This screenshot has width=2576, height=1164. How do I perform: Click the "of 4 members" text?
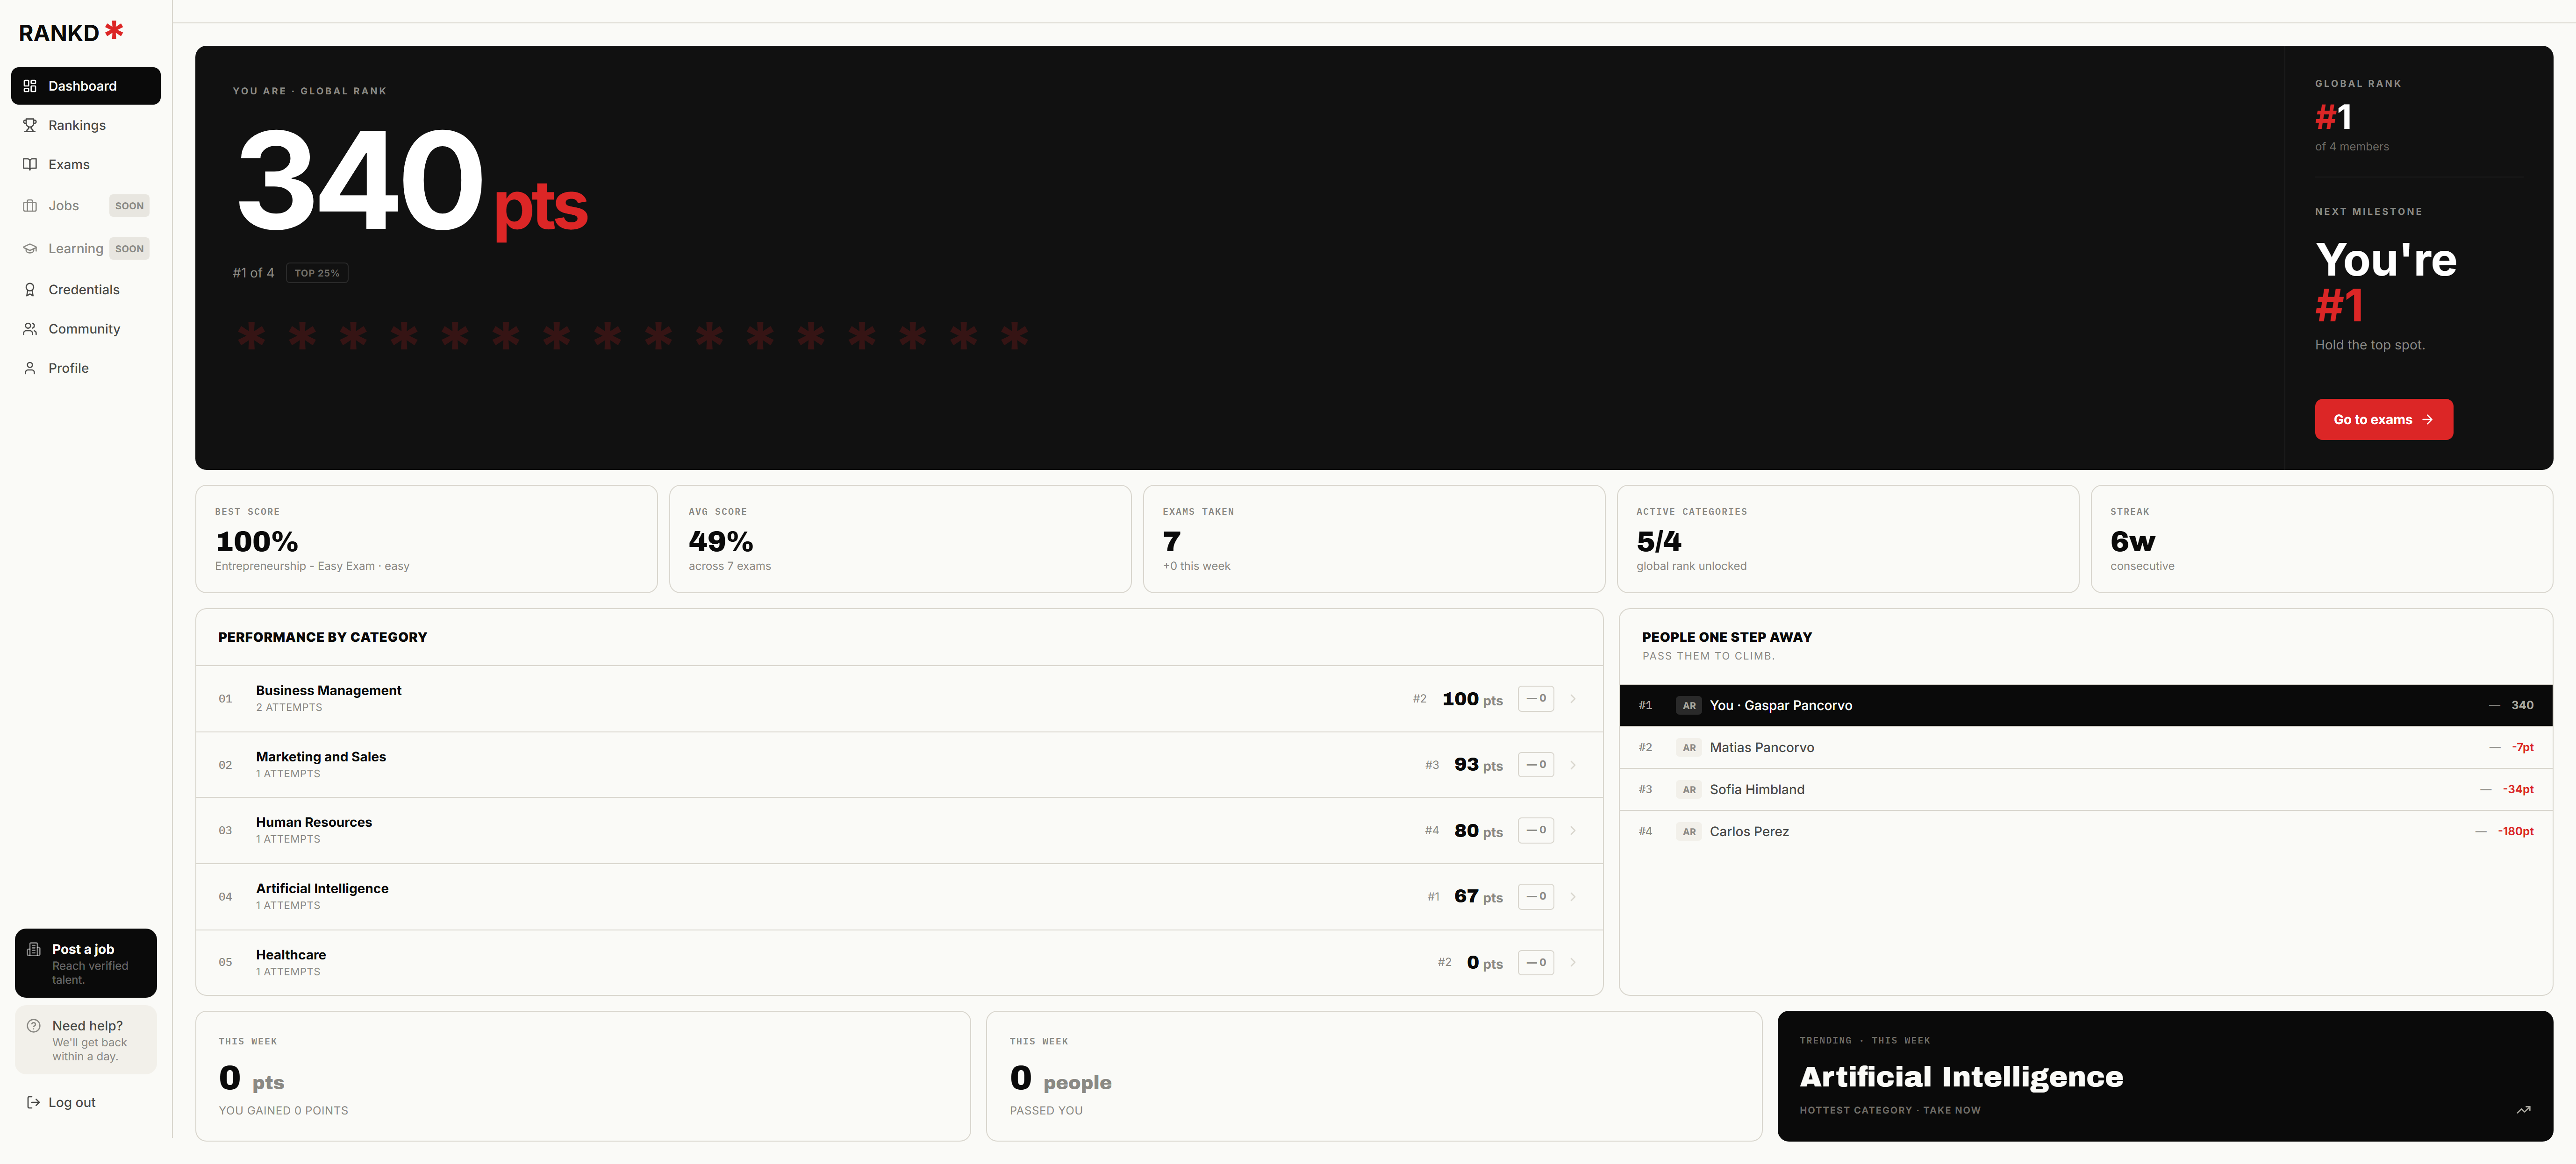point(2352,147)
